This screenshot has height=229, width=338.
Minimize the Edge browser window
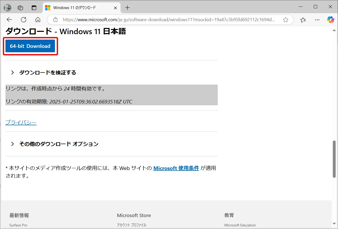pyautogui.click(x=300, y=7)
